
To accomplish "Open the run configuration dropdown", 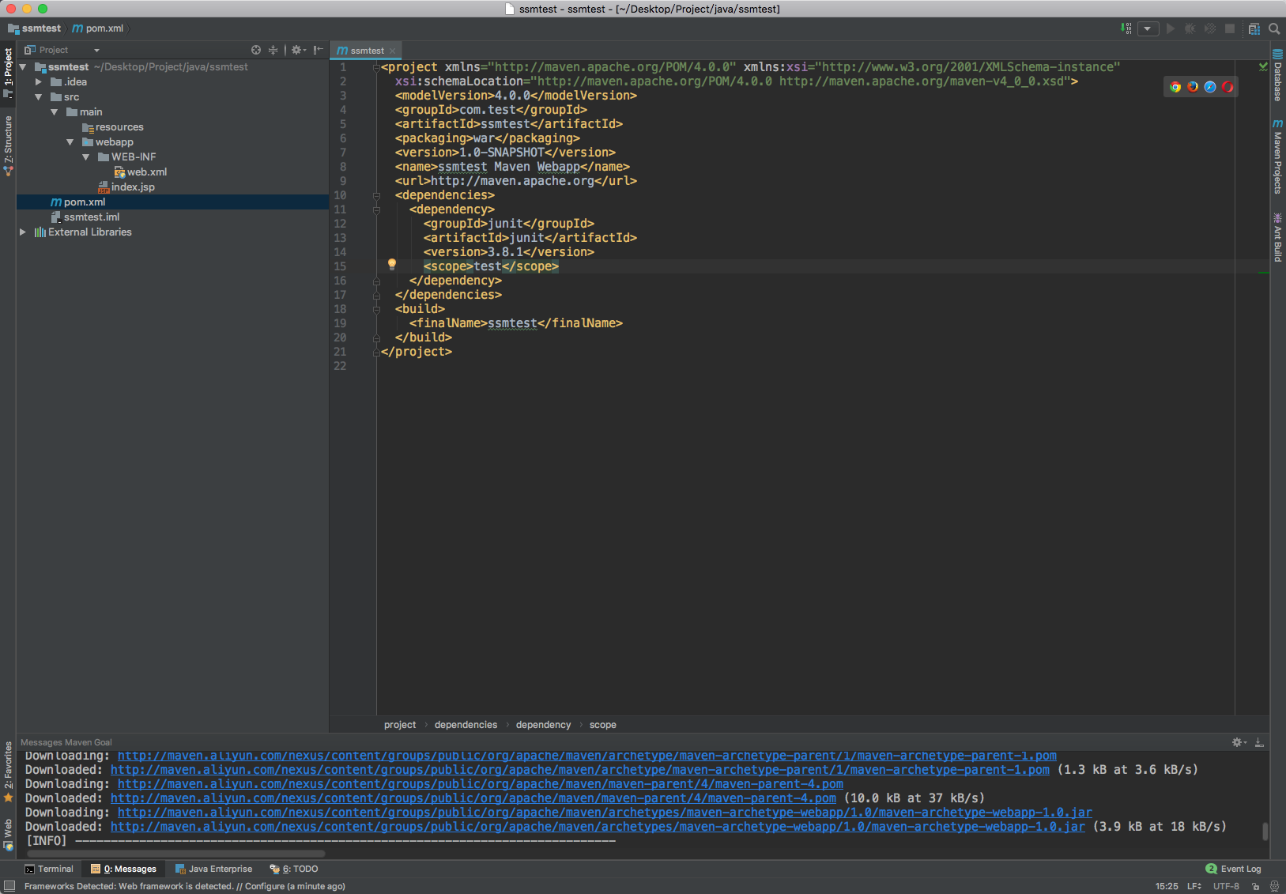I will coord(1148,28).
